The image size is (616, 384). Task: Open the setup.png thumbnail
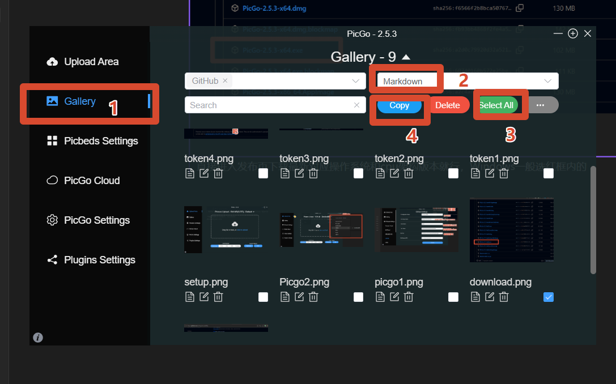point(226,230)
